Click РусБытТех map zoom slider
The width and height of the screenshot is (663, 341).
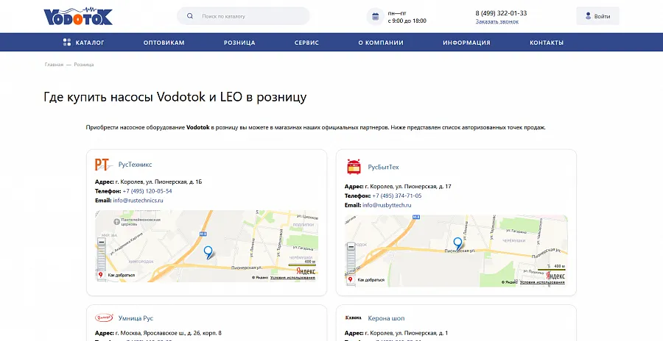click(351, 262)
